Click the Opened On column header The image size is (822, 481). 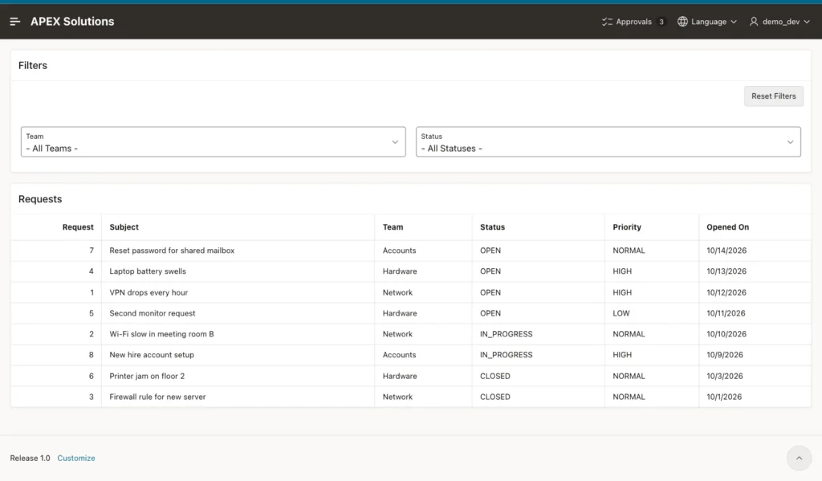click(727, 227)
